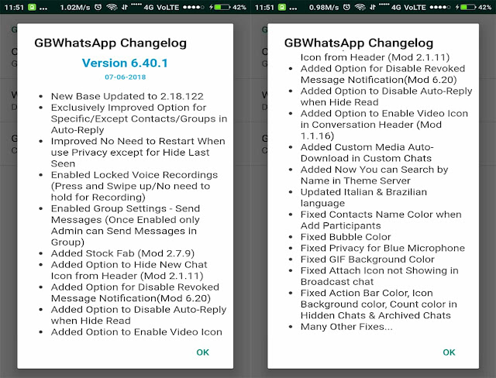Viewport: 496px width, 378px height.
Task: Click the 1.02M/s network speed indicator
Action: pos(75,7)
